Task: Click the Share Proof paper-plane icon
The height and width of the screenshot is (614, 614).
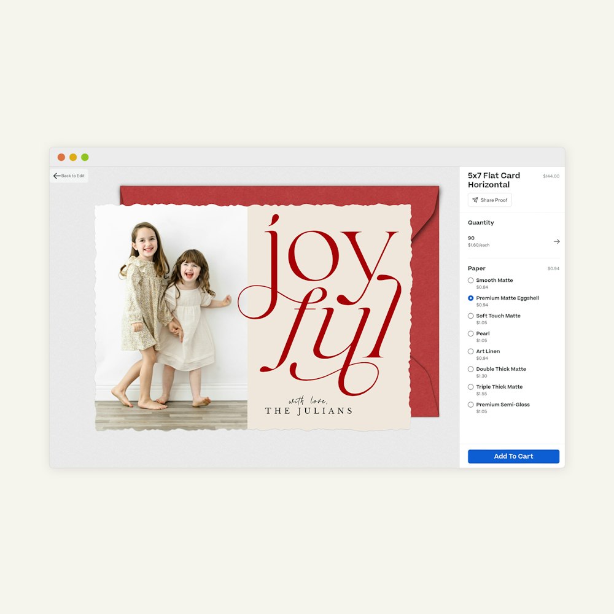Action: point(475,200)
